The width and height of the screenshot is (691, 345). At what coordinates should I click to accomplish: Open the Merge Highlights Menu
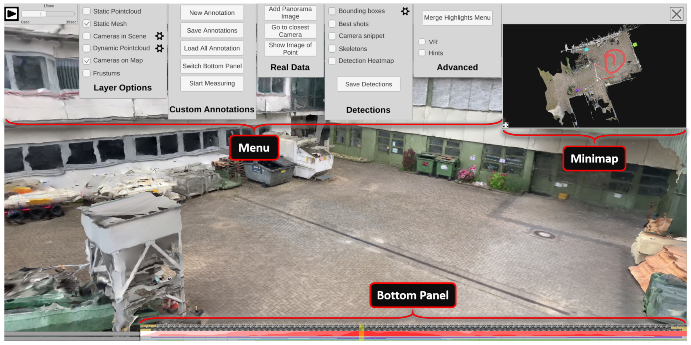coord(457,18)
